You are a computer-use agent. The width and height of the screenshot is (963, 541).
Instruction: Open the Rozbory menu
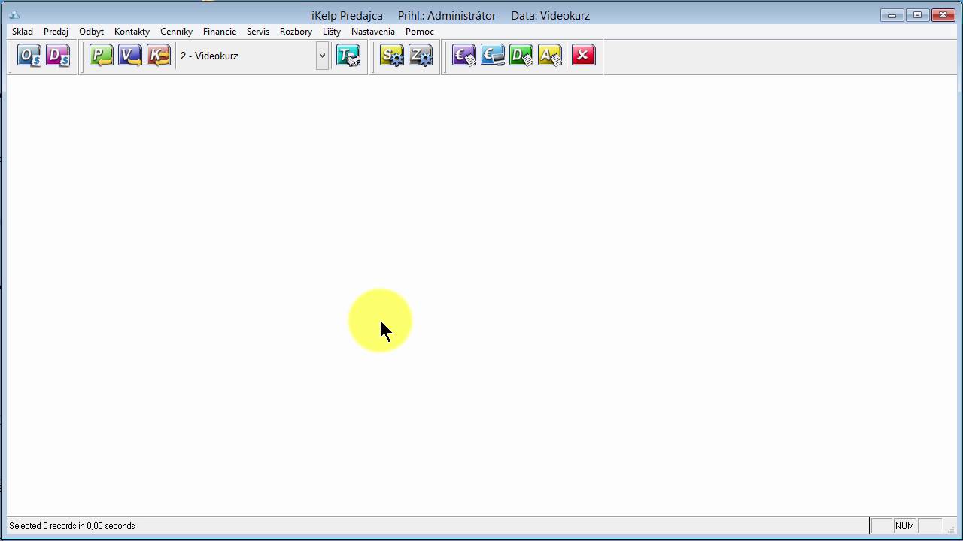coord(296,32)
